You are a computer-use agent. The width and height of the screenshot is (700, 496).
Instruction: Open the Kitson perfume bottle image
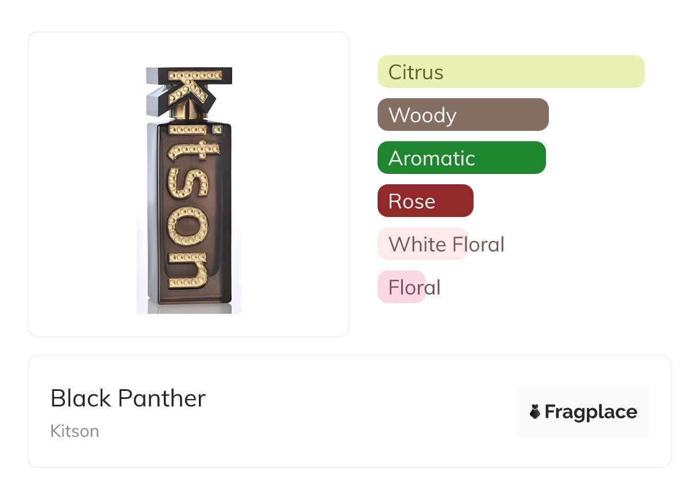tap(189, 189)
